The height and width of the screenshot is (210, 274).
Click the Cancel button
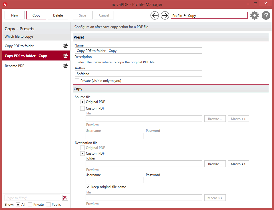104,15
